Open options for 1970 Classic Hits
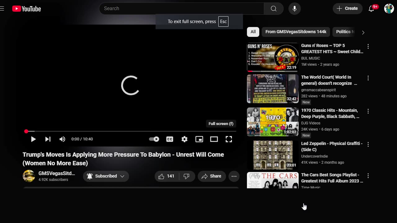Image resolution: width=397 pixels, height=223 pixels. pos(368,111)
